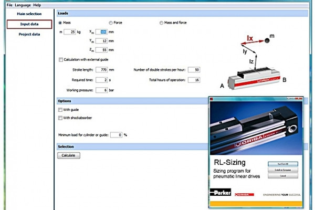The image size is (315, 210).
Task: Tick the With guide checkbox
Action: (x=61, y=110)
